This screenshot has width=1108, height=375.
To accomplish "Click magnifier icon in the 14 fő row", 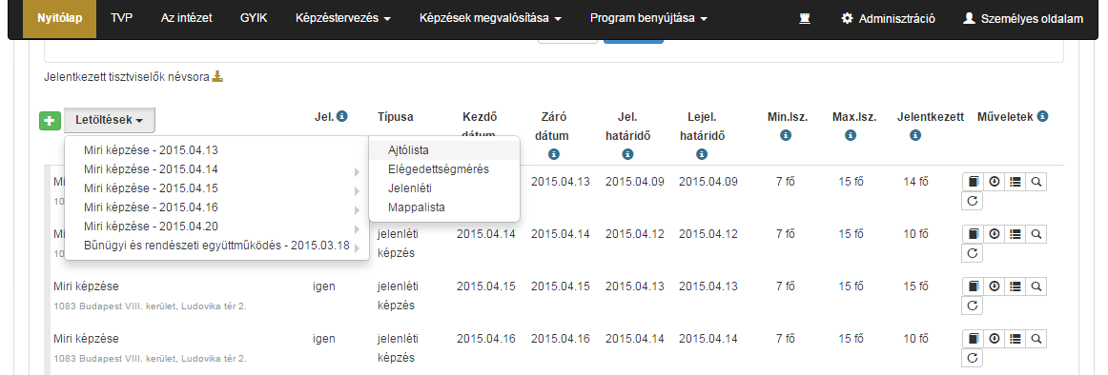I will tap(1036, 182).
